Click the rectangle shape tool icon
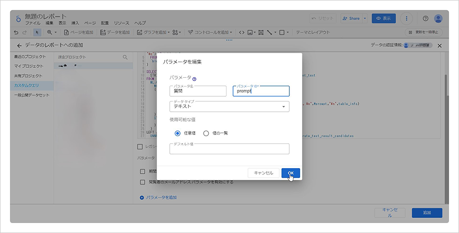The height and width of the screenshot is (233, 459). pos(282,32)
